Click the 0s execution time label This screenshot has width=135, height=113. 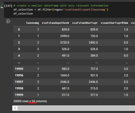pos(2,8)
